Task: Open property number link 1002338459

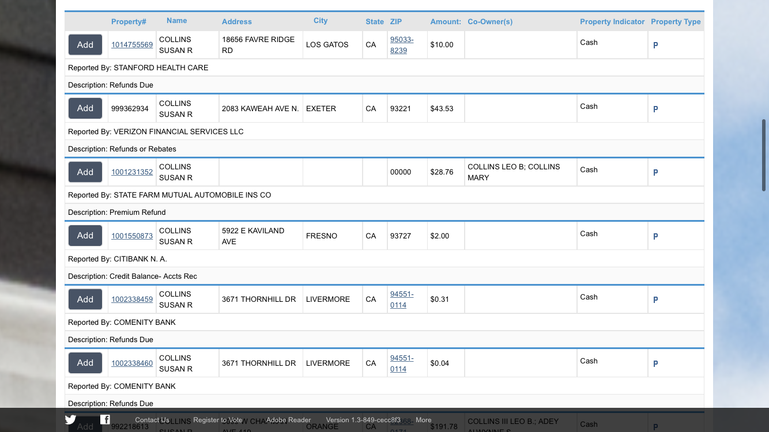Action: tap(132, 300)
